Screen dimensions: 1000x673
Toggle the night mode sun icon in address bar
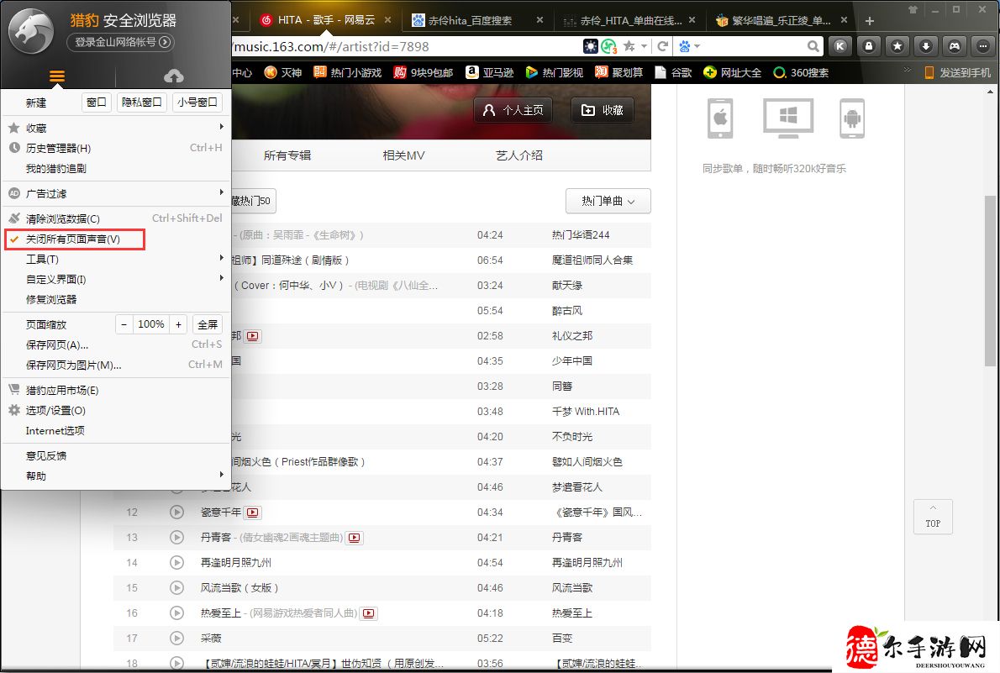[x=591, y=46]
